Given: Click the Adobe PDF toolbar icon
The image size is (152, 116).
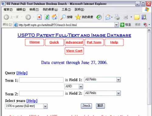Looking at the screenshot, I should [145, 25].
